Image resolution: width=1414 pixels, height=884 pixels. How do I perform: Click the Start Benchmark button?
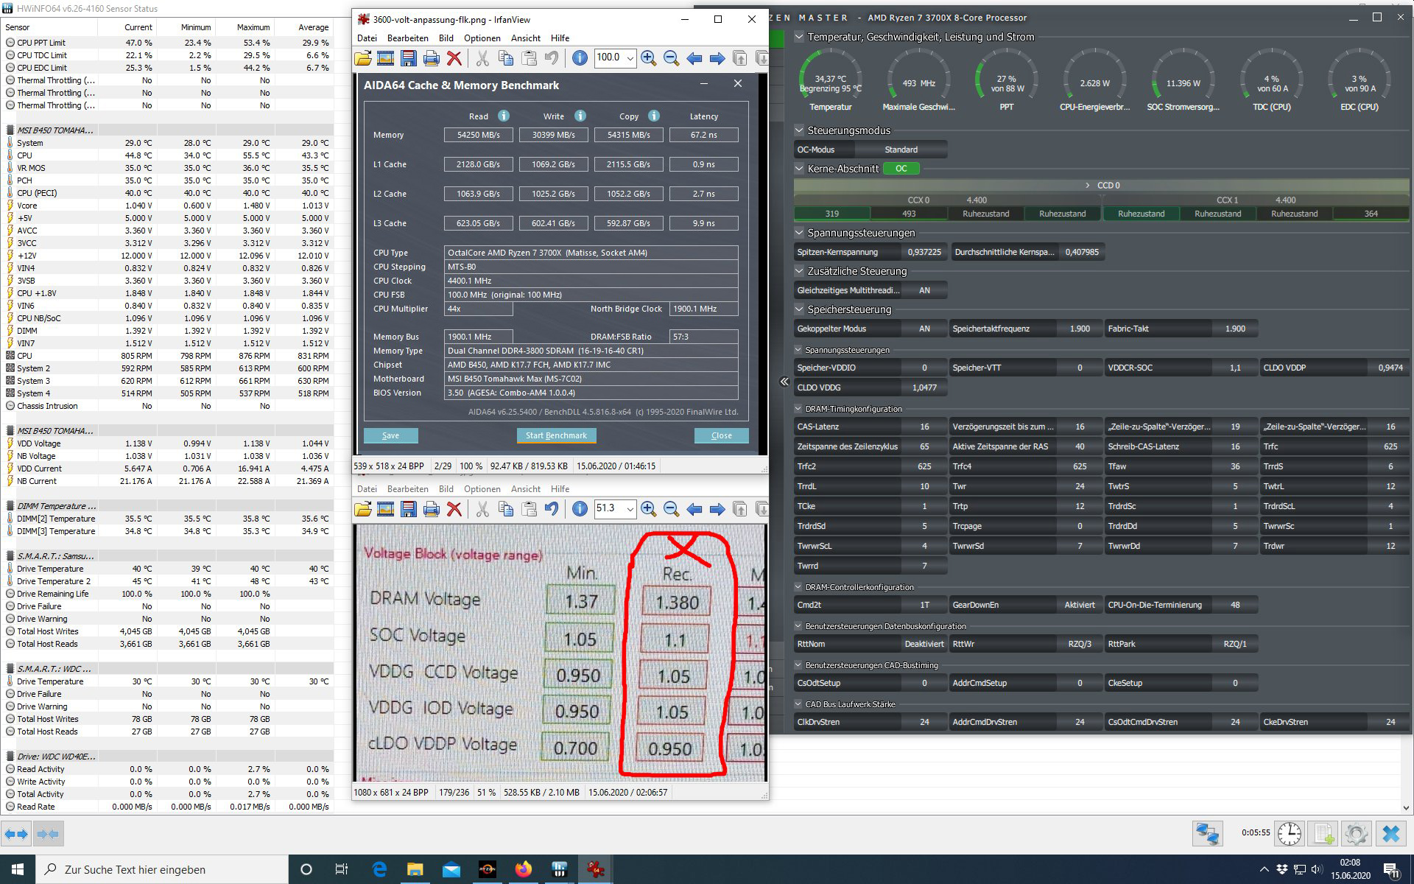point(556,435)
